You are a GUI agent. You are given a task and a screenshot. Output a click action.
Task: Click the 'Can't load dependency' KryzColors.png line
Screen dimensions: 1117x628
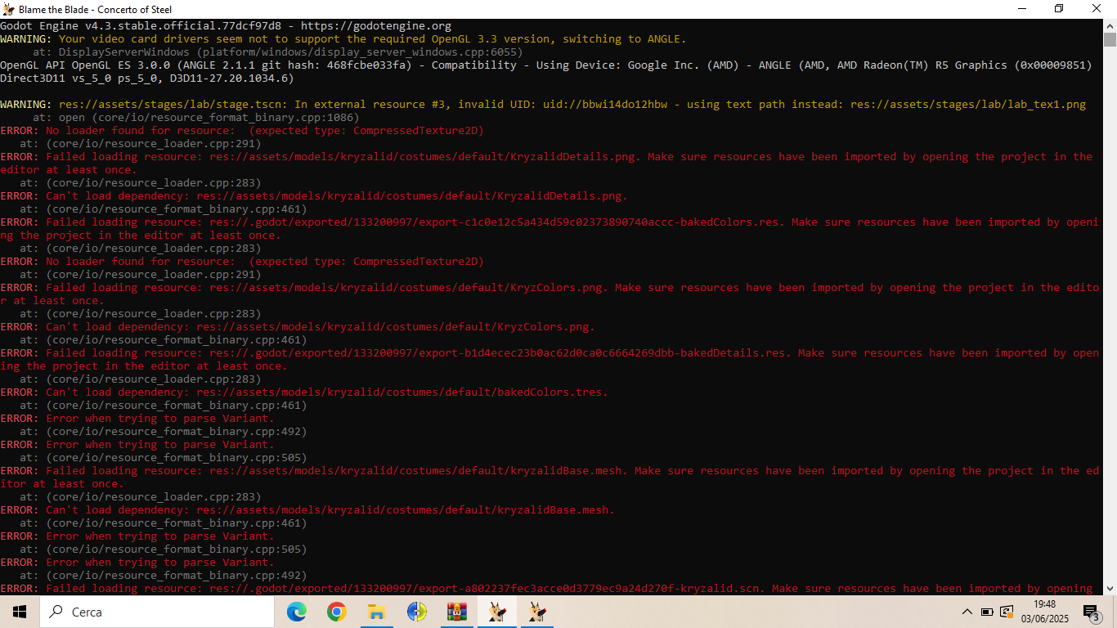pos(298,327)
